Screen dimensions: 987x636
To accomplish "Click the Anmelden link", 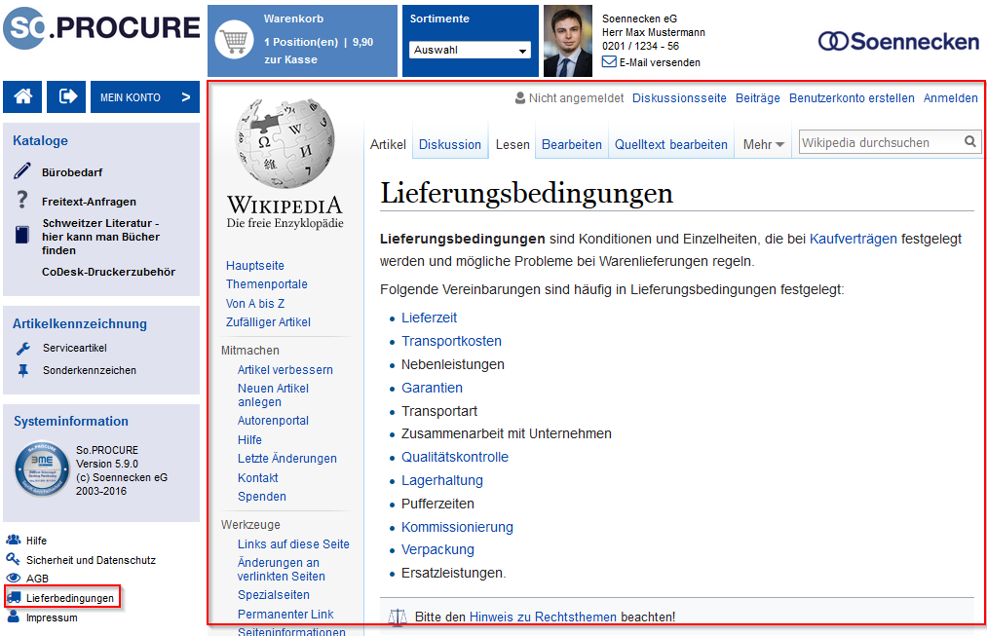I will [951, 98].
